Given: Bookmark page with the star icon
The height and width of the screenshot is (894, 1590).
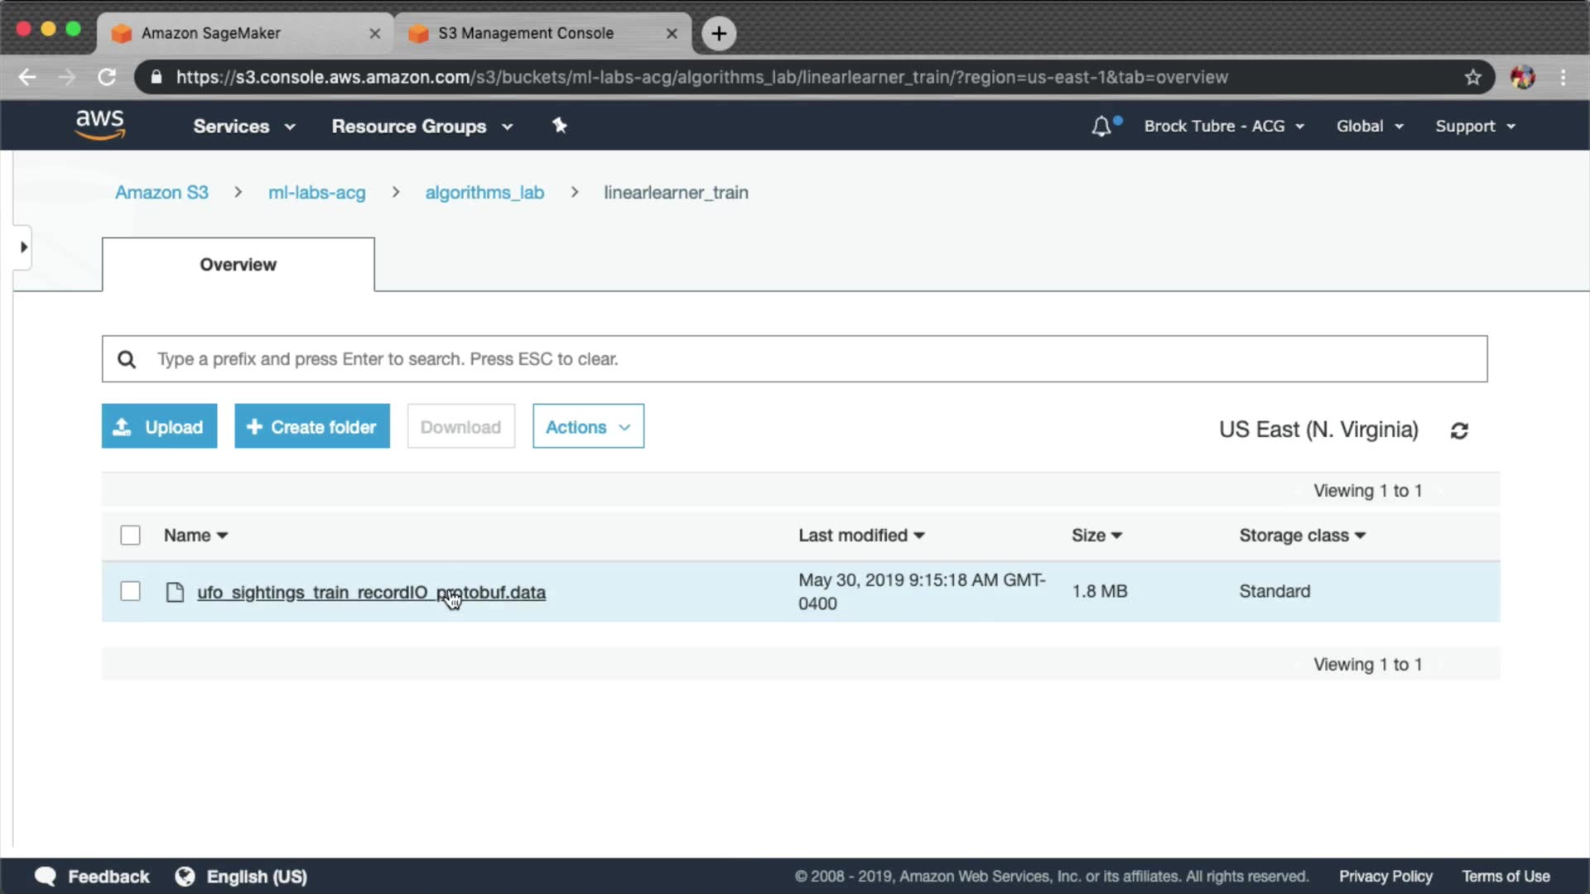Looking at the screenshot, I should pos(1472,77).
